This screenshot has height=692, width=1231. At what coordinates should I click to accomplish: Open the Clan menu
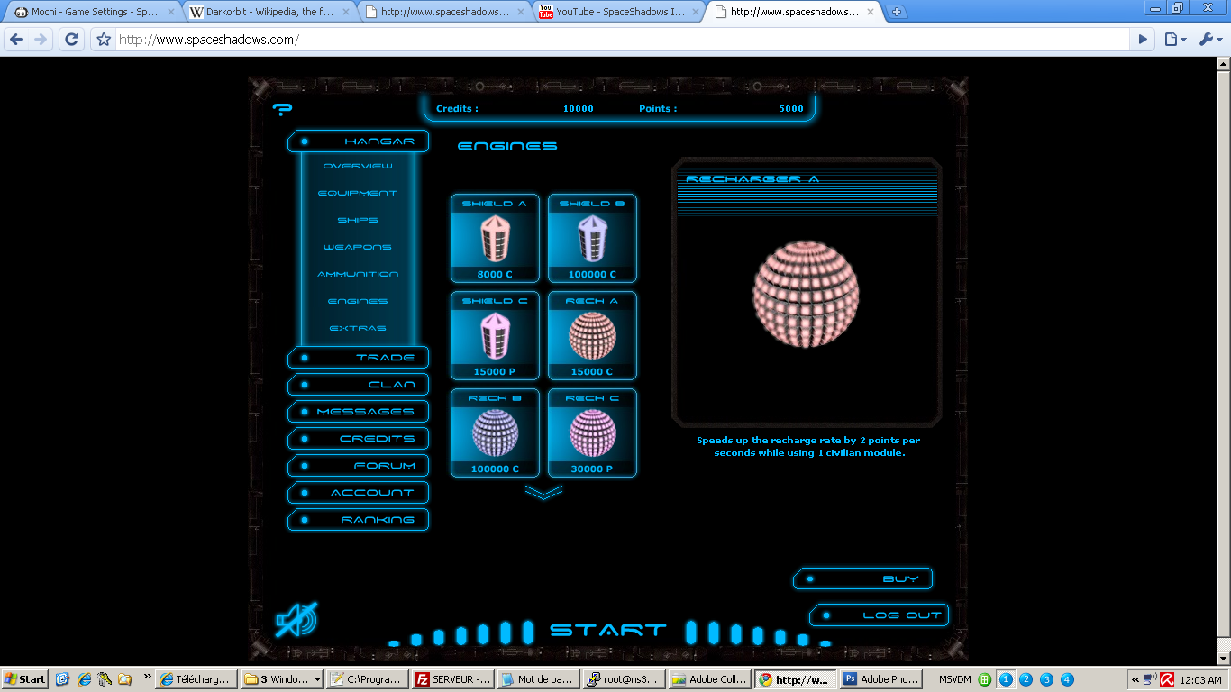(x=358, y=385)
